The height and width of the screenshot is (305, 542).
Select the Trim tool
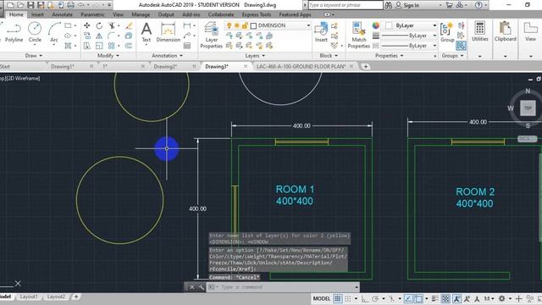[112, 25]
